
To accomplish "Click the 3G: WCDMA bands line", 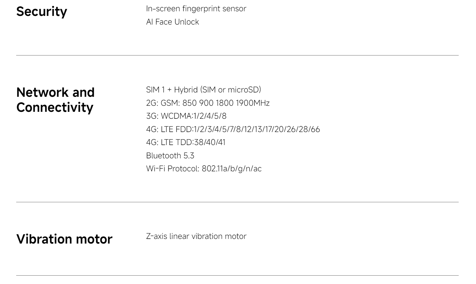I will point(186,116).
